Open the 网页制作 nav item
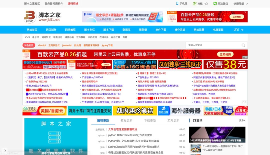270x155 pixels. 51,29
